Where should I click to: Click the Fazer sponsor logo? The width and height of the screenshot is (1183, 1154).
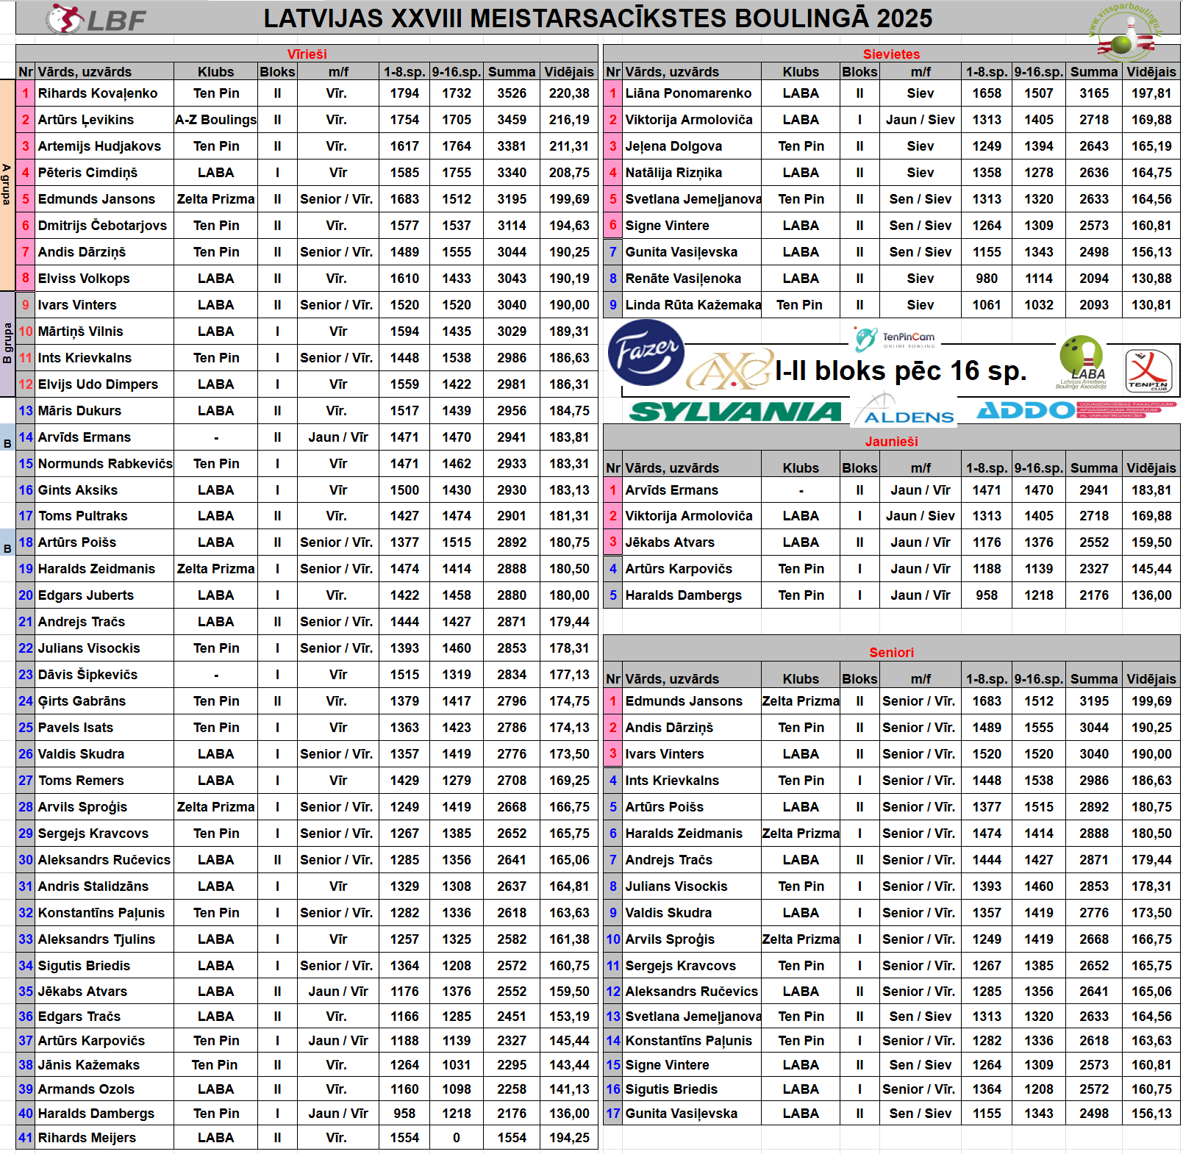point(646,353)
